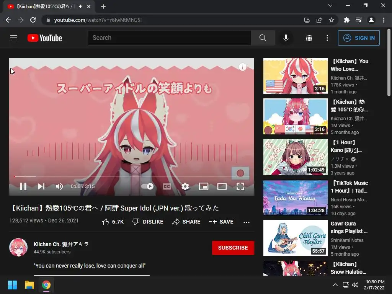Viewport: 392px width, 294px height.
Task: Go back in the browser
Action: coord(8,20)
